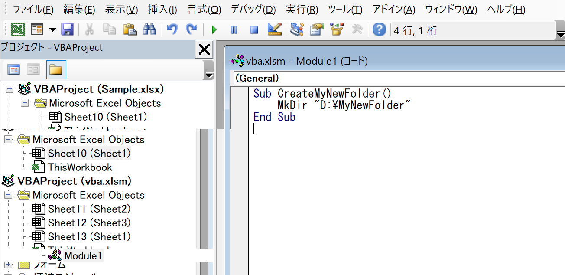This screenshot has height=275, width=565.
Task: Open the 書式(O) menu
Action: (205, 10)
